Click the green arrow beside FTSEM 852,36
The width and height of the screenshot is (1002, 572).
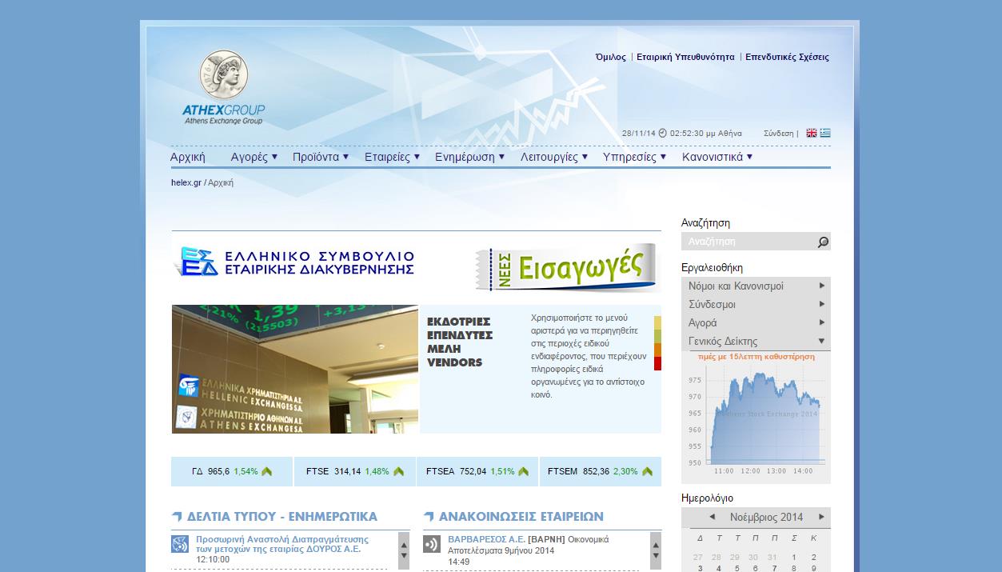point(646,472)
